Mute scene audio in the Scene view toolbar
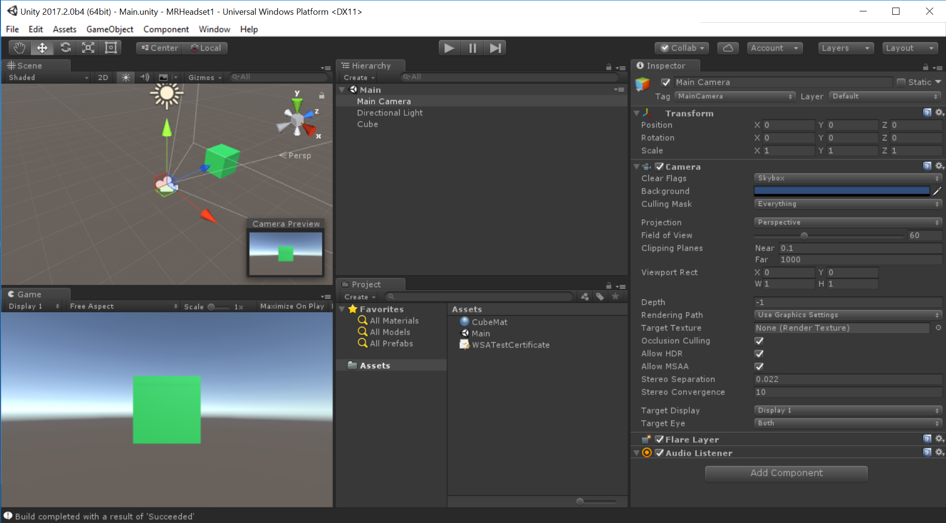946x523 pixels. click(144, 77)
